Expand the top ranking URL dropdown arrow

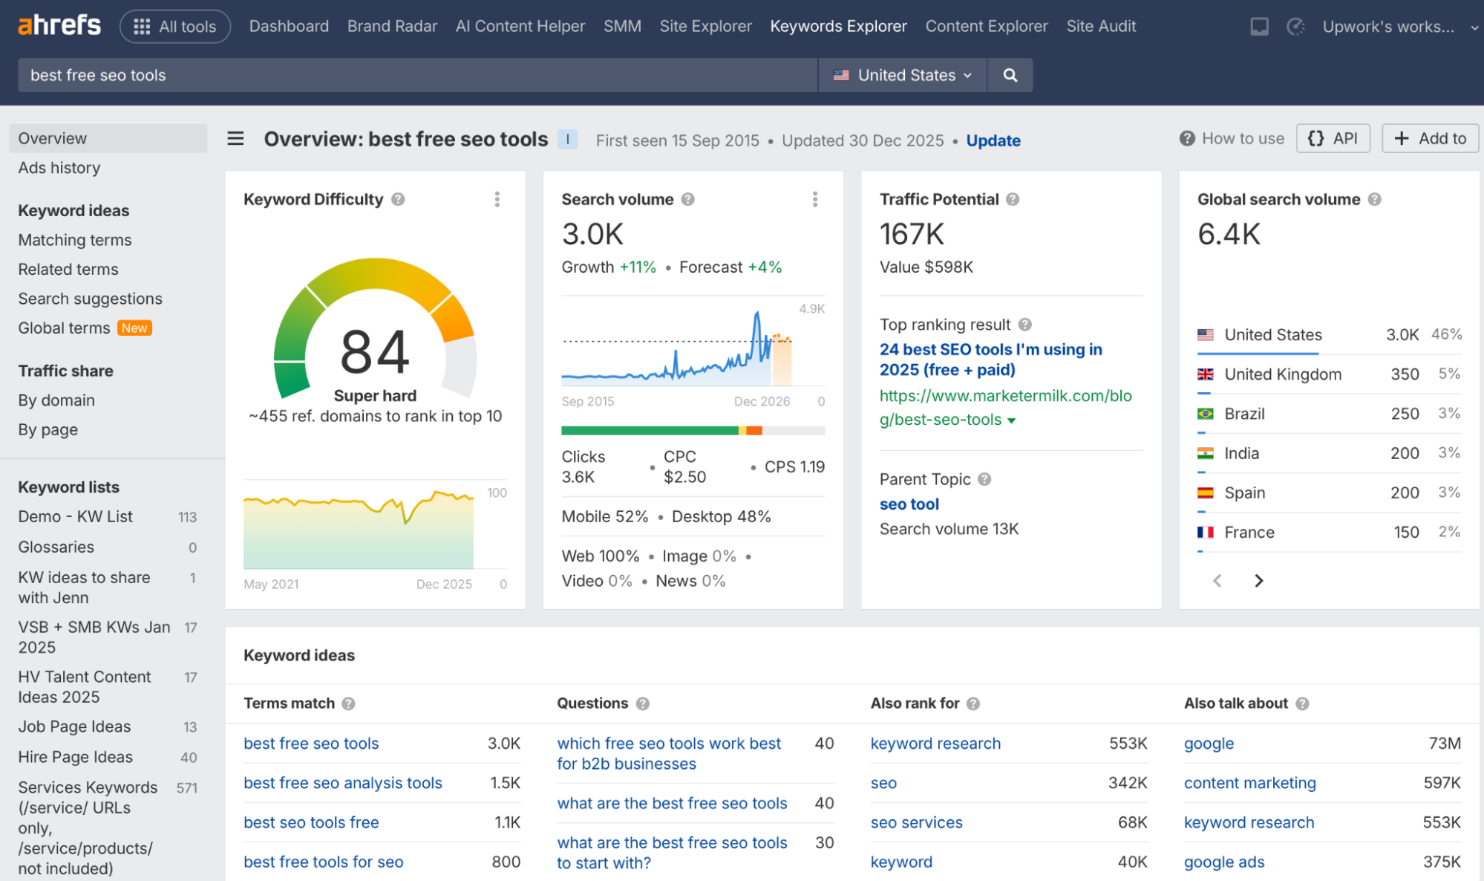click(x=1011, y=420)
